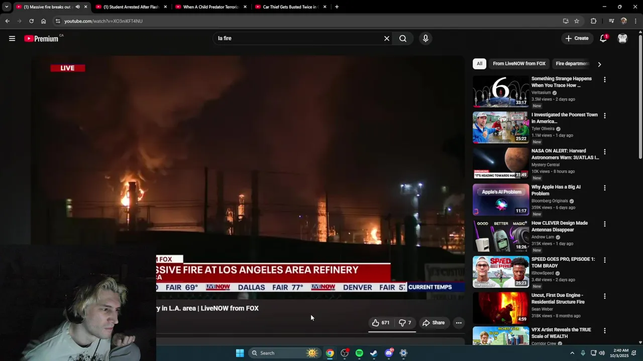Open the volume control in system tray
This screenshot has height=361, width=643.
point(602,353)
